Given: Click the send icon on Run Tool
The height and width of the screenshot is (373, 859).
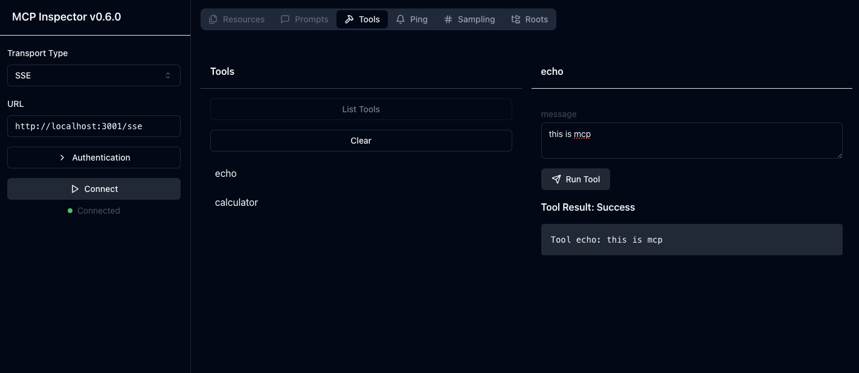Looking at the screenshot, I should click(x=556, y=179).
